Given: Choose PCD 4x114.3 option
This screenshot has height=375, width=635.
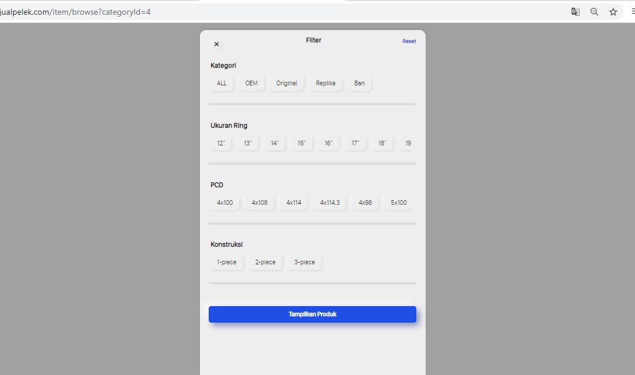Looking at the screenshot, I should click(330, 203).
